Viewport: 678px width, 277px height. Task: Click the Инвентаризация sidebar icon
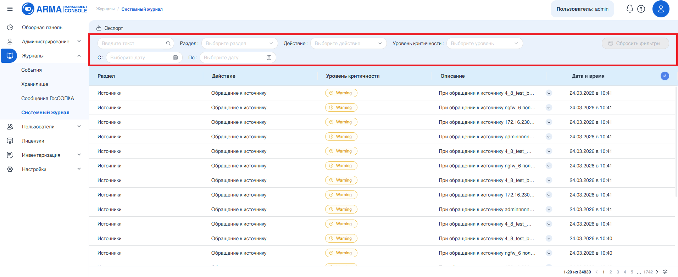click(10, 155)
